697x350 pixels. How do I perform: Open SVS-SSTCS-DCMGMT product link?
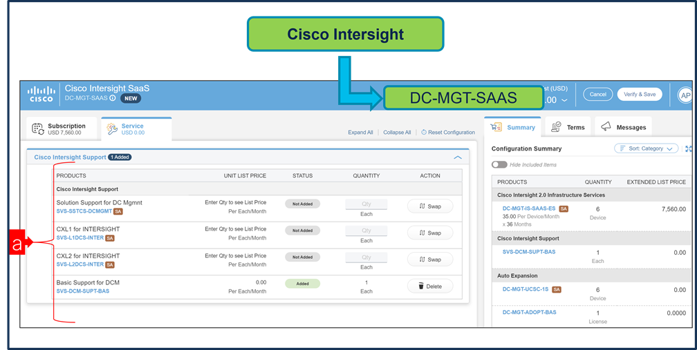point(84,212)
